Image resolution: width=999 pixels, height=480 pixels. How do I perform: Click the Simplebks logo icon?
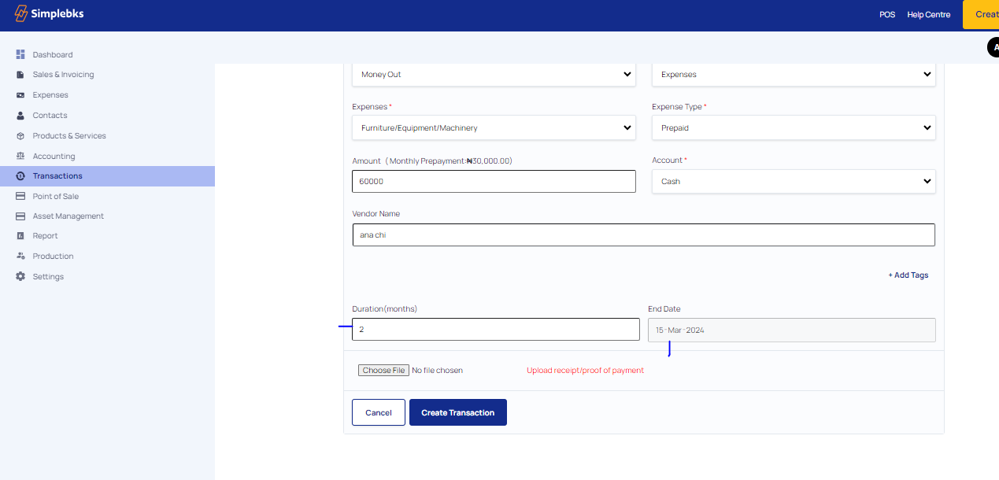[21, 14]
